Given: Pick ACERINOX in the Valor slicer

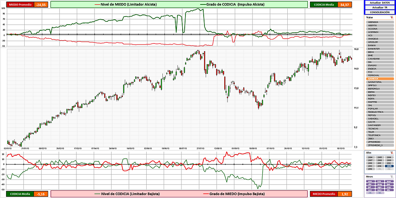Looking at the screenshot, I should coord(380,32).
